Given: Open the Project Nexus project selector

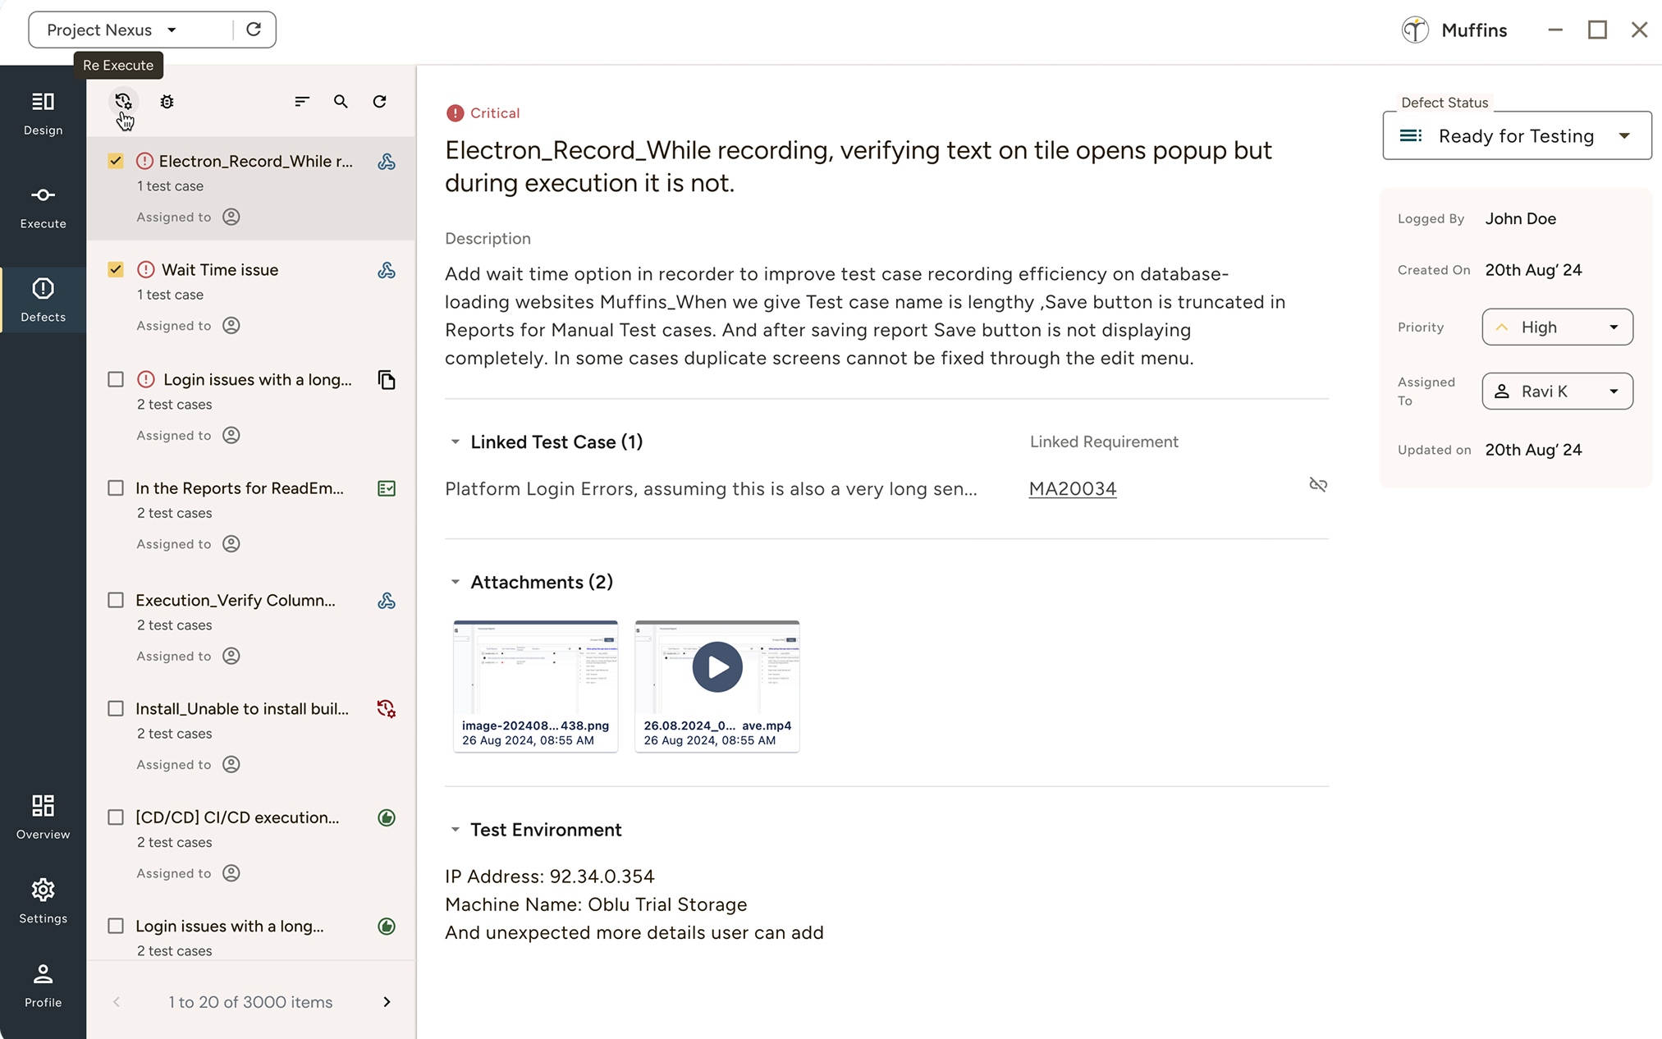Looking at the screenshot, I should point(107,30).
